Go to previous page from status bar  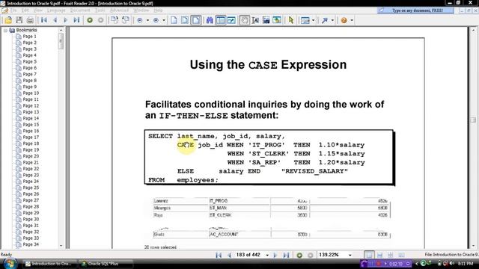click(229, 255)
